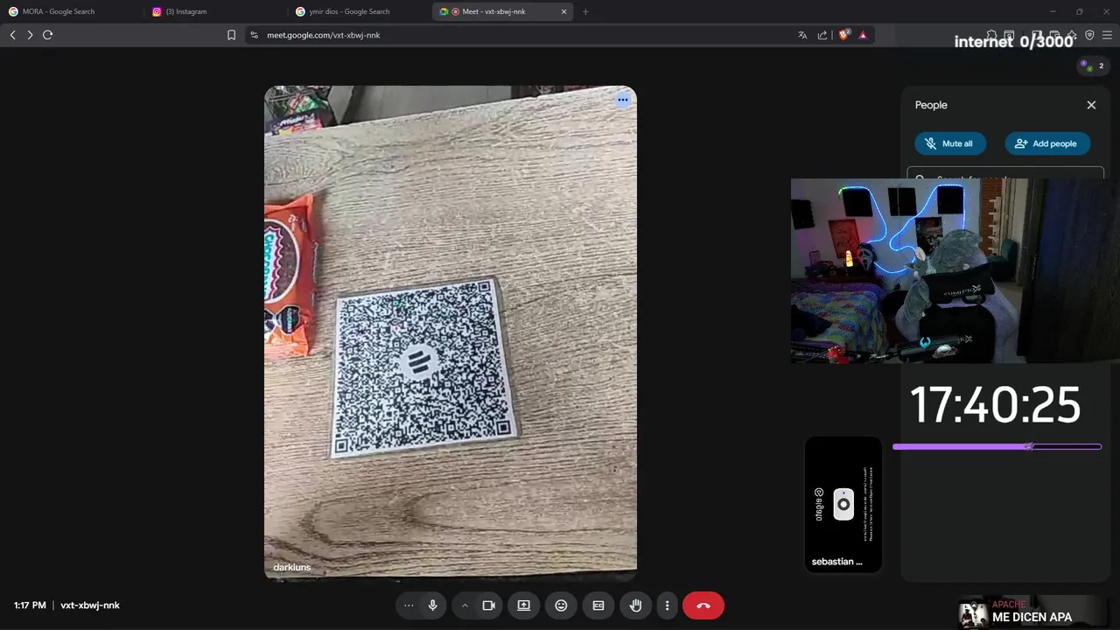Click the 1:17 PM time text

30,605
